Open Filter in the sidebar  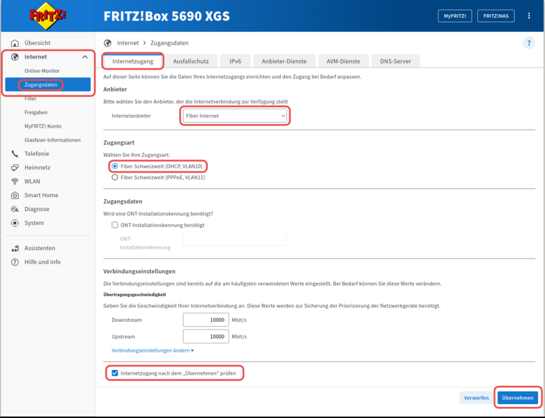(x=31, y=99)
